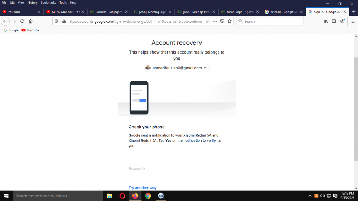Save page to Pocket icon
Image resolution: width=358 pixels, height=201 pixels.
click(x=222, y=21)
